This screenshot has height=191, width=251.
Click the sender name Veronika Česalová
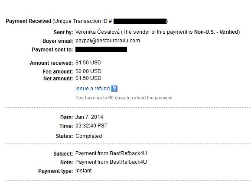click(x=98, y=32)
